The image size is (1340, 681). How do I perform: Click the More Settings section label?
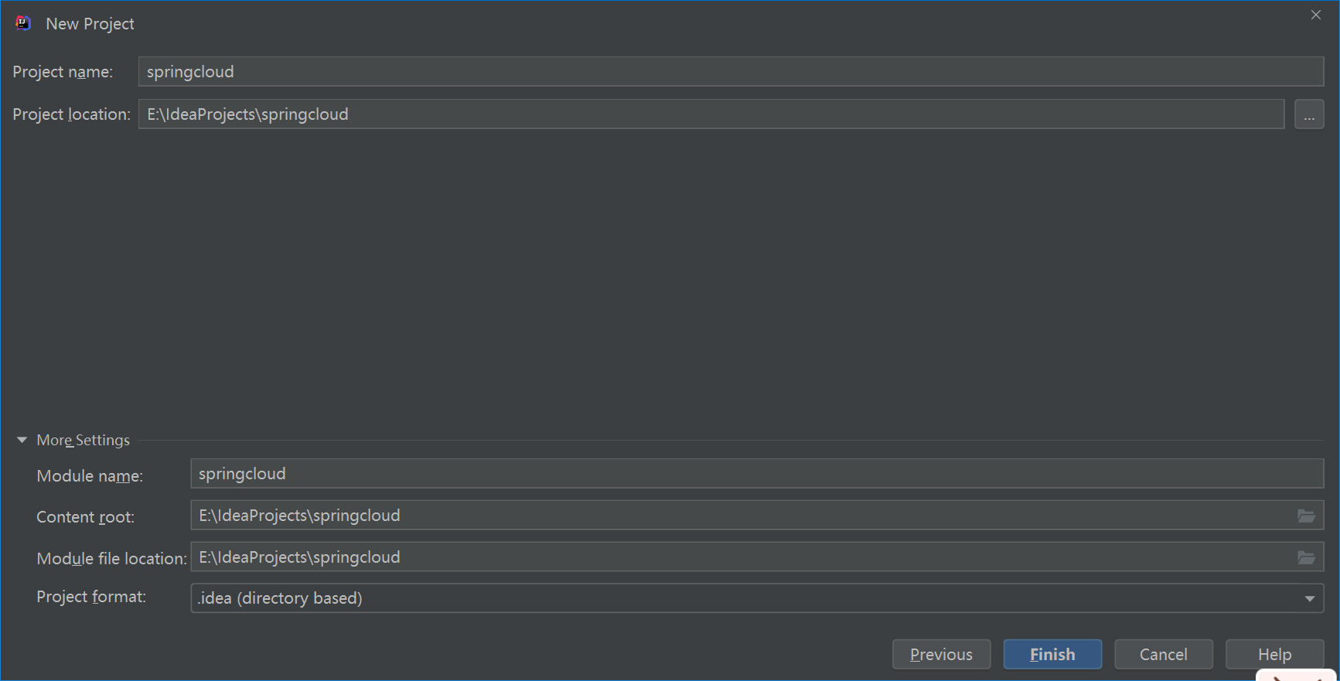[84, 440]
